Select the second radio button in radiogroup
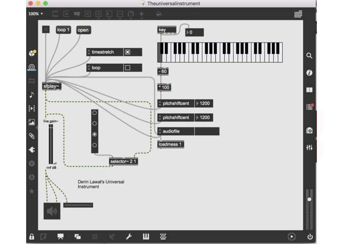 point(94,123)
